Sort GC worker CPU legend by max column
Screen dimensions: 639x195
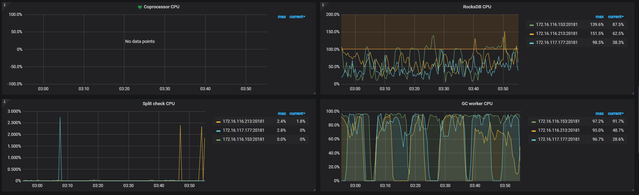tap(599, 113)
